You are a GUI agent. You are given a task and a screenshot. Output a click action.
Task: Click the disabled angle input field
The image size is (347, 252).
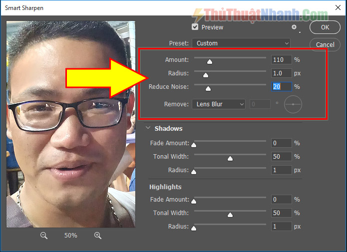point(260,104)
